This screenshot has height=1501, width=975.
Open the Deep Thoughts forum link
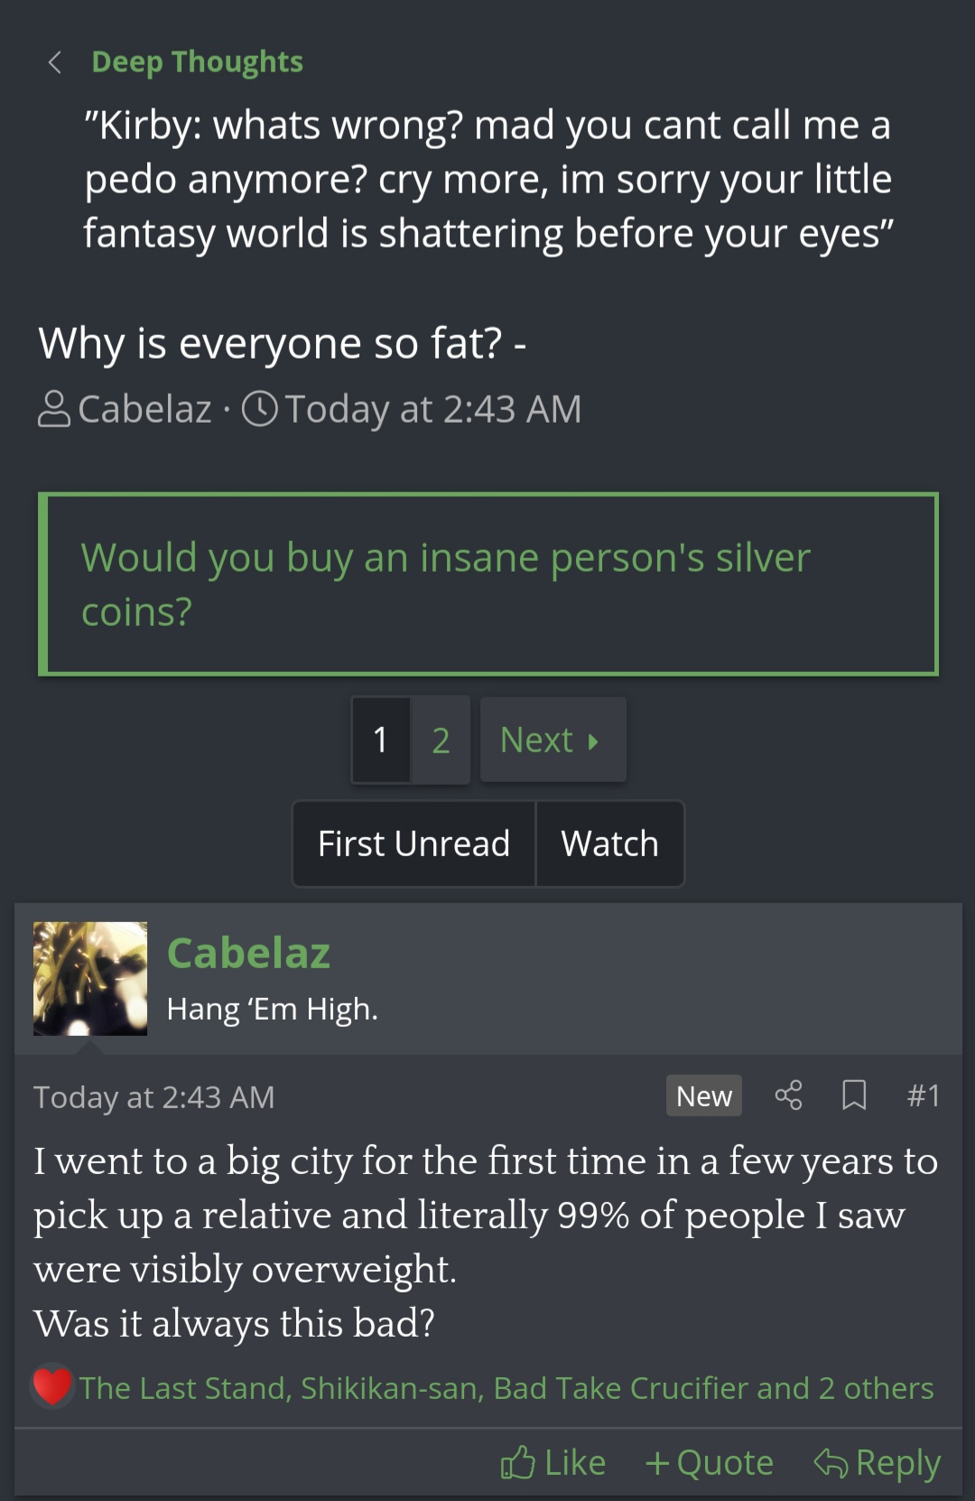point(197,62)
